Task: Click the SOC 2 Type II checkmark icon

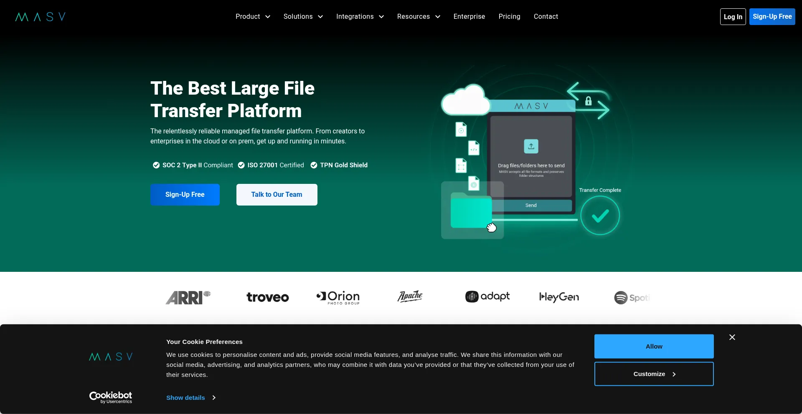Action: click(x=156, y=165)
